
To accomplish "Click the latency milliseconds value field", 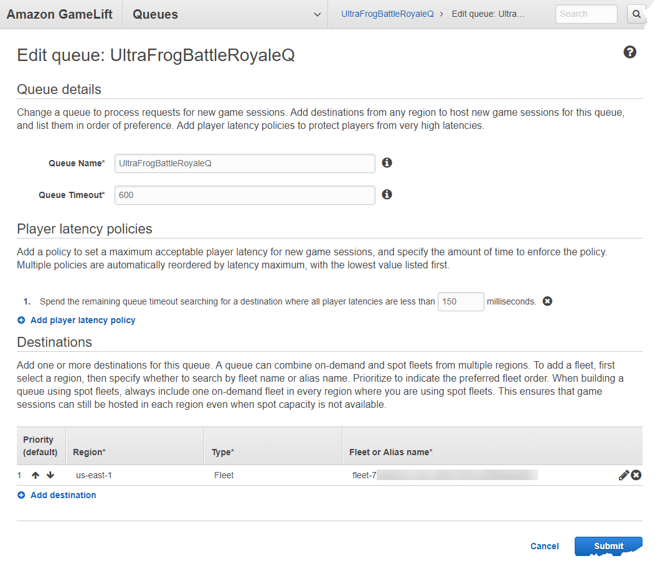I will pyautogui.click(x=461, y=302).
